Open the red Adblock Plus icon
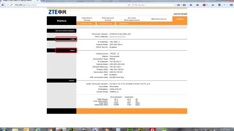This screenshot has height=131, width=234. [204, 5]
